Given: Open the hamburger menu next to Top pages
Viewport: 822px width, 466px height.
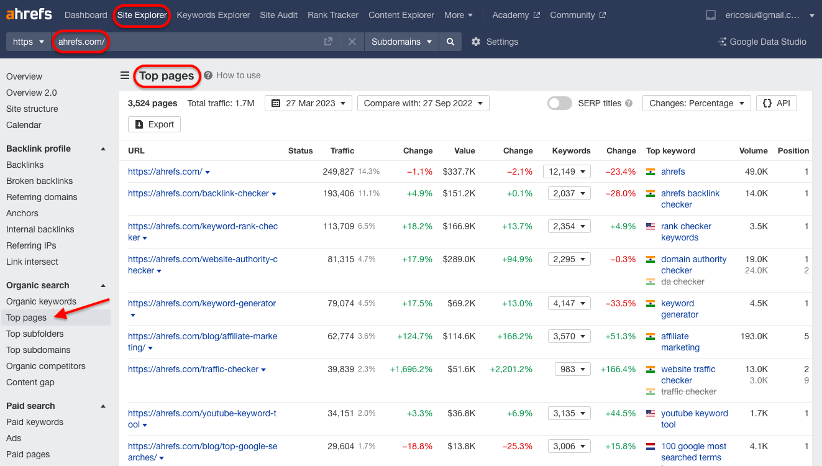Looking at the screenshot, I should (x=125, y=76).
